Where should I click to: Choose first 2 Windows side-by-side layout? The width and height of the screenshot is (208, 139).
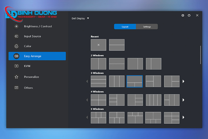coord(98,64)
